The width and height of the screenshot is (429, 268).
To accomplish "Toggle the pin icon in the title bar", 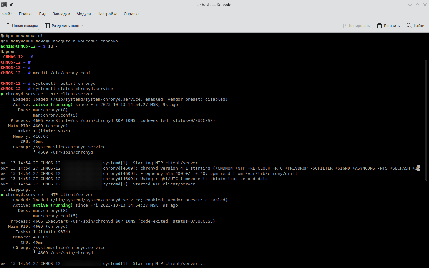I will click(x=12, y=5).
